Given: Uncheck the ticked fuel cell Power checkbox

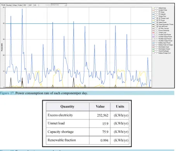Looking at the screenshot, I should [x=157, y=26].
